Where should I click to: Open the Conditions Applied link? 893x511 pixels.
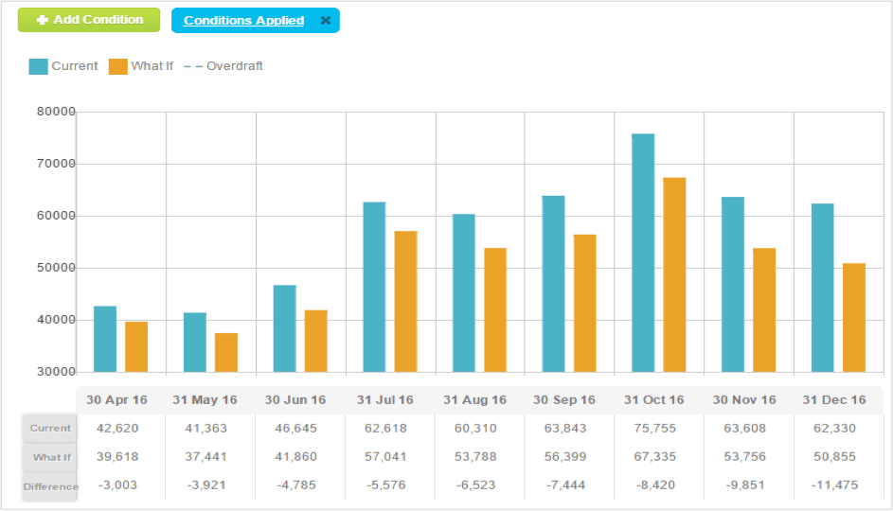tap(243, 21)
